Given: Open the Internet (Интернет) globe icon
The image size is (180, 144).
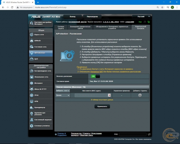Looking at the screenshot, I should click(x=31, y=83).
